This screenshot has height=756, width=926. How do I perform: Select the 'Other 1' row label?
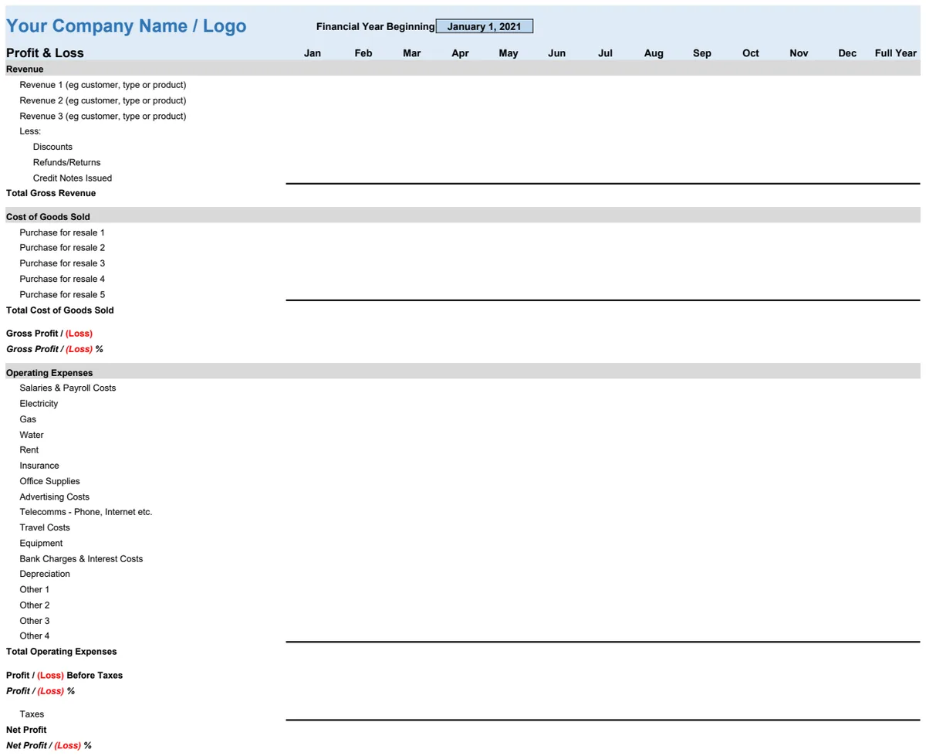pos(35,589)
